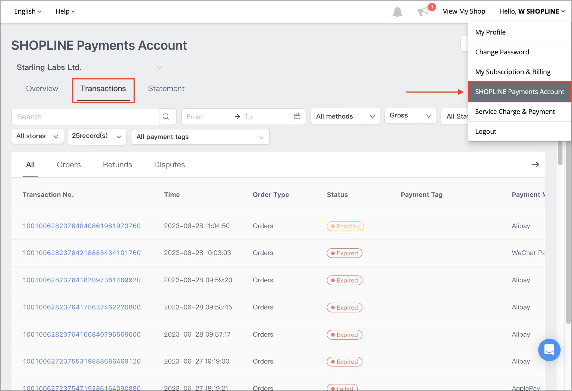Open the All Status dropdown
This screenshot has height=391, width=572.
click(455, 116)
